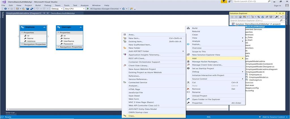Click the Navigate Backward toolbar icon
The image size is (290, 119).
[6, 9]
